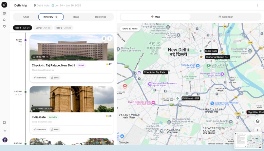The width and height of the screenshot is (264, 151).
Task: Select Day 1 · Jun 24
Action: coord(22,28)
